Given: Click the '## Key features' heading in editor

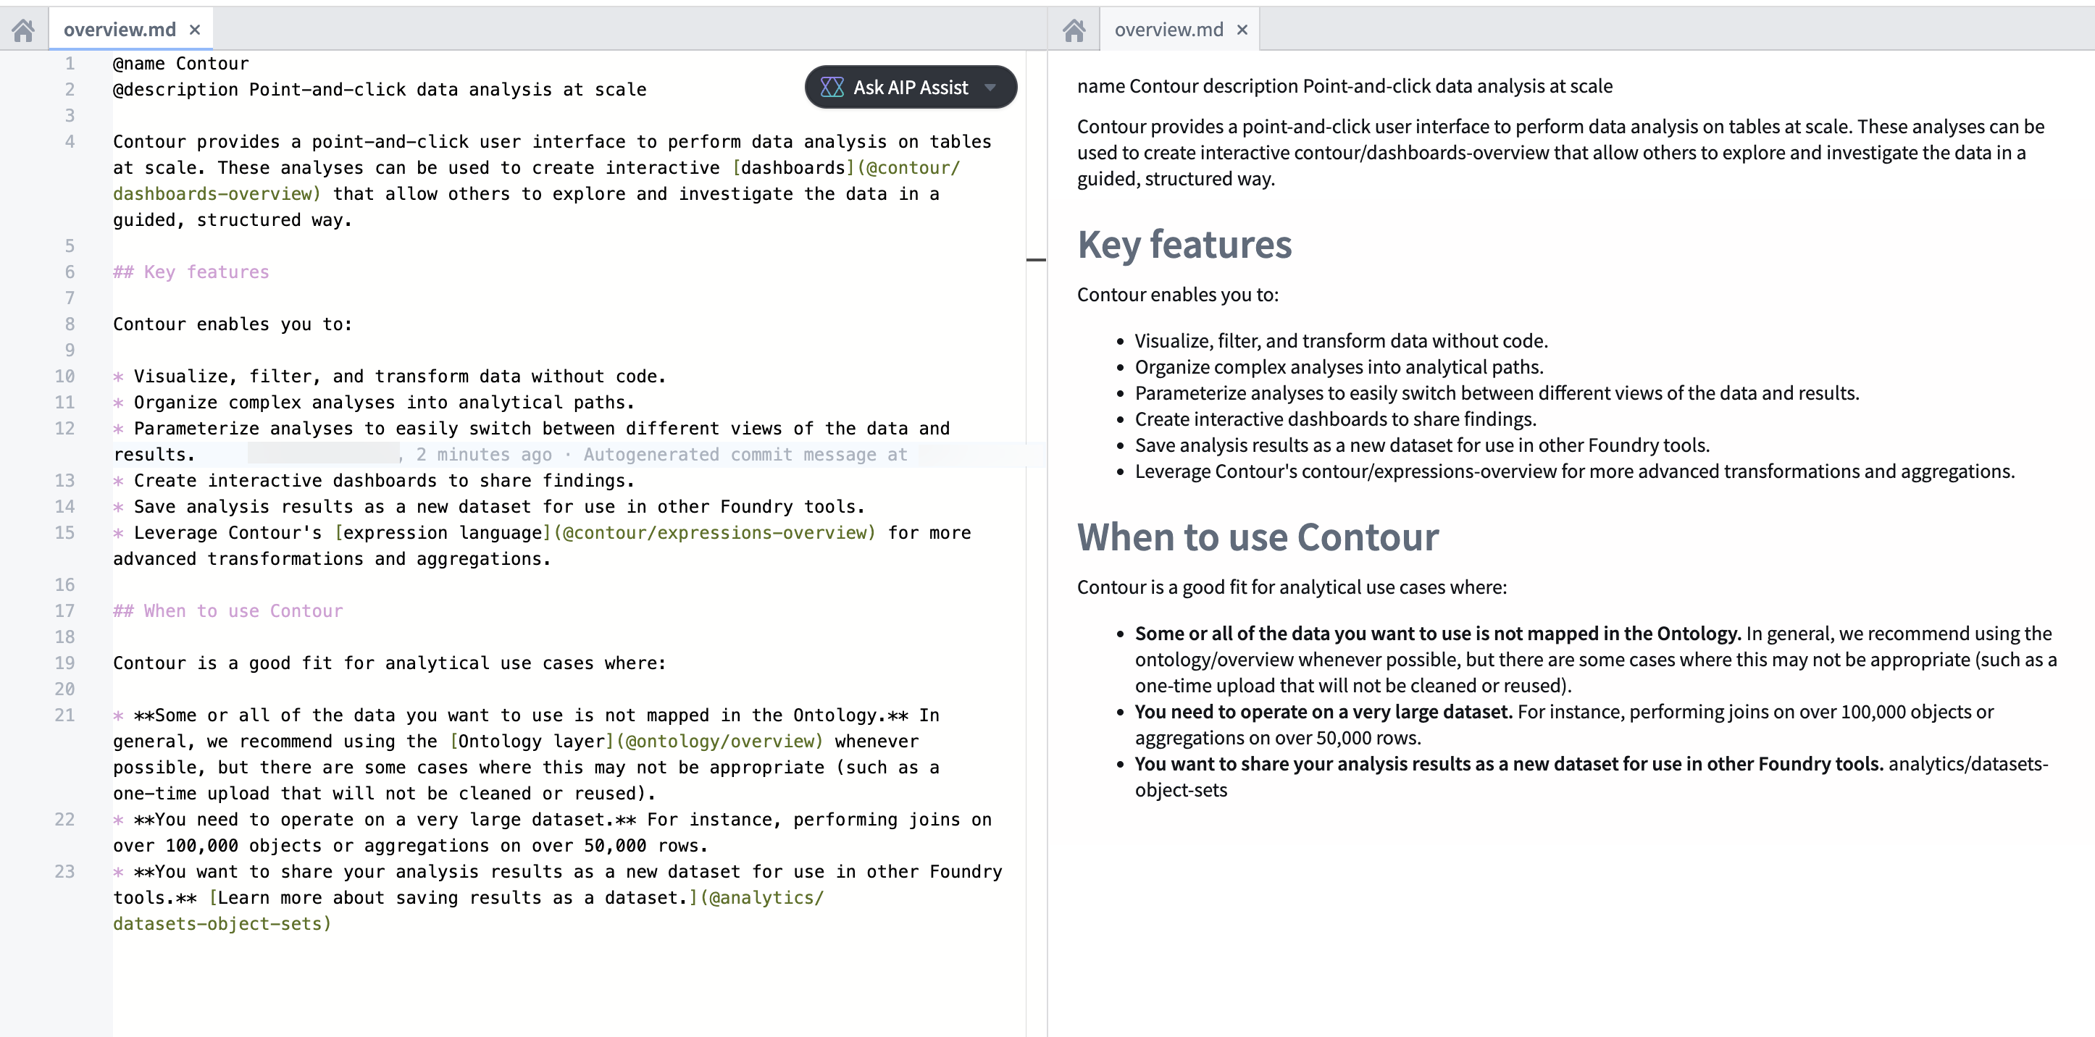Looking at the screenshot, I should [x=191, y=272].
